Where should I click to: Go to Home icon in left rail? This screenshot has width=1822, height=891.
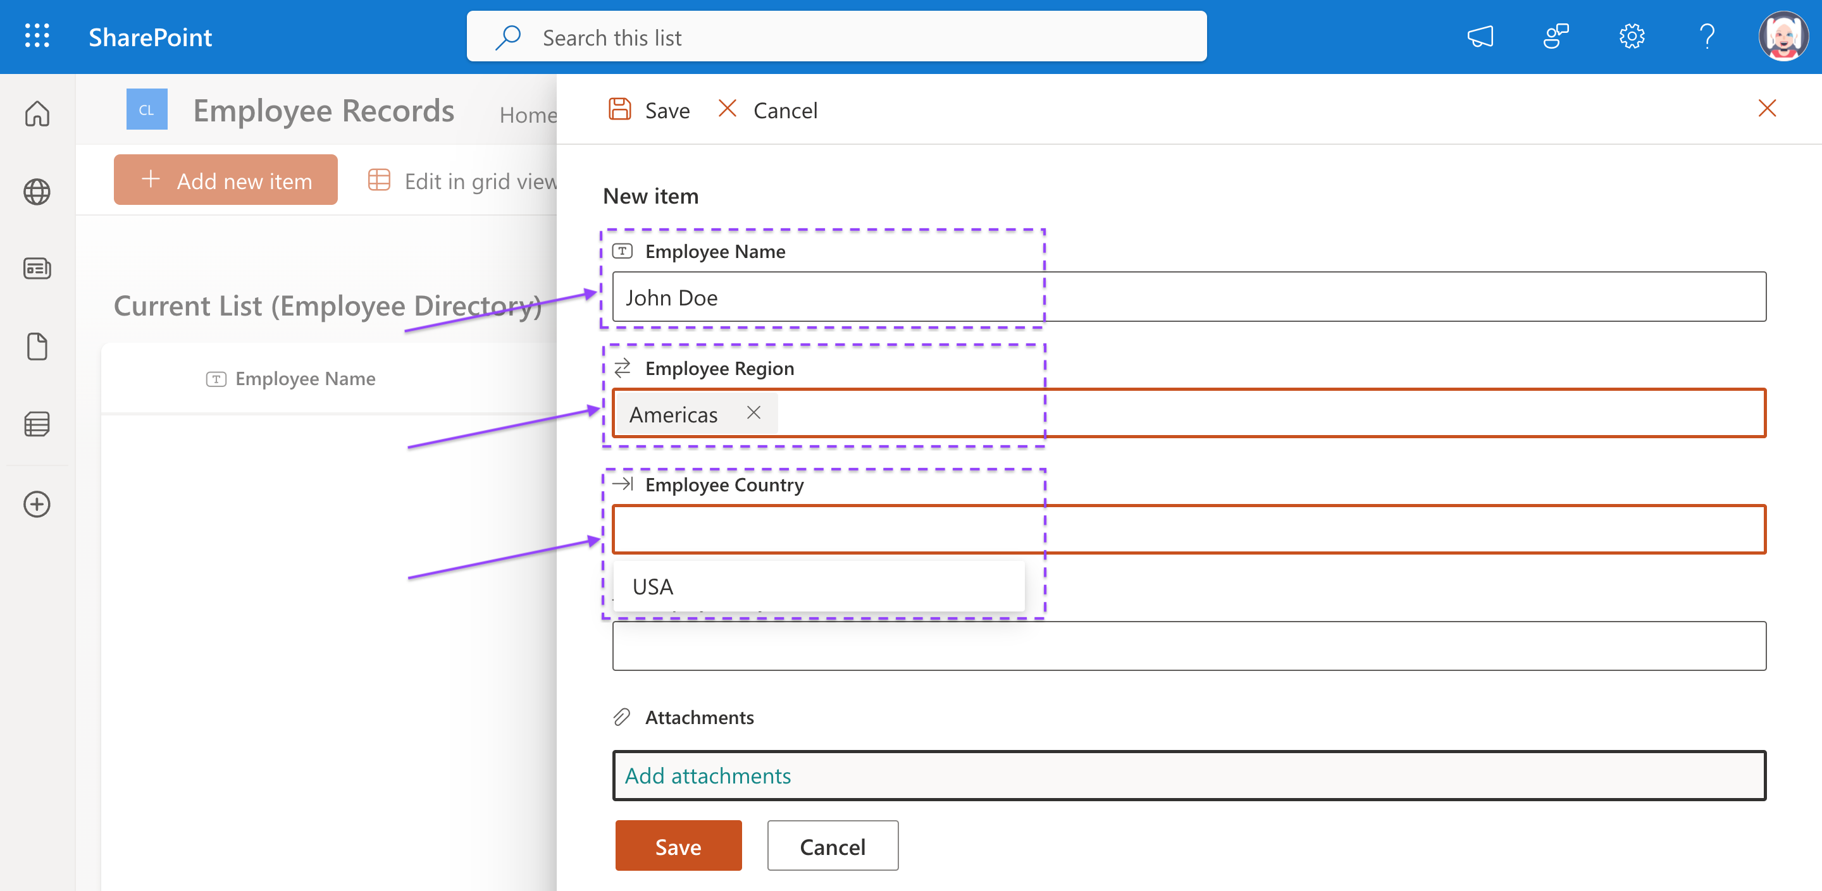coord(37,114)
